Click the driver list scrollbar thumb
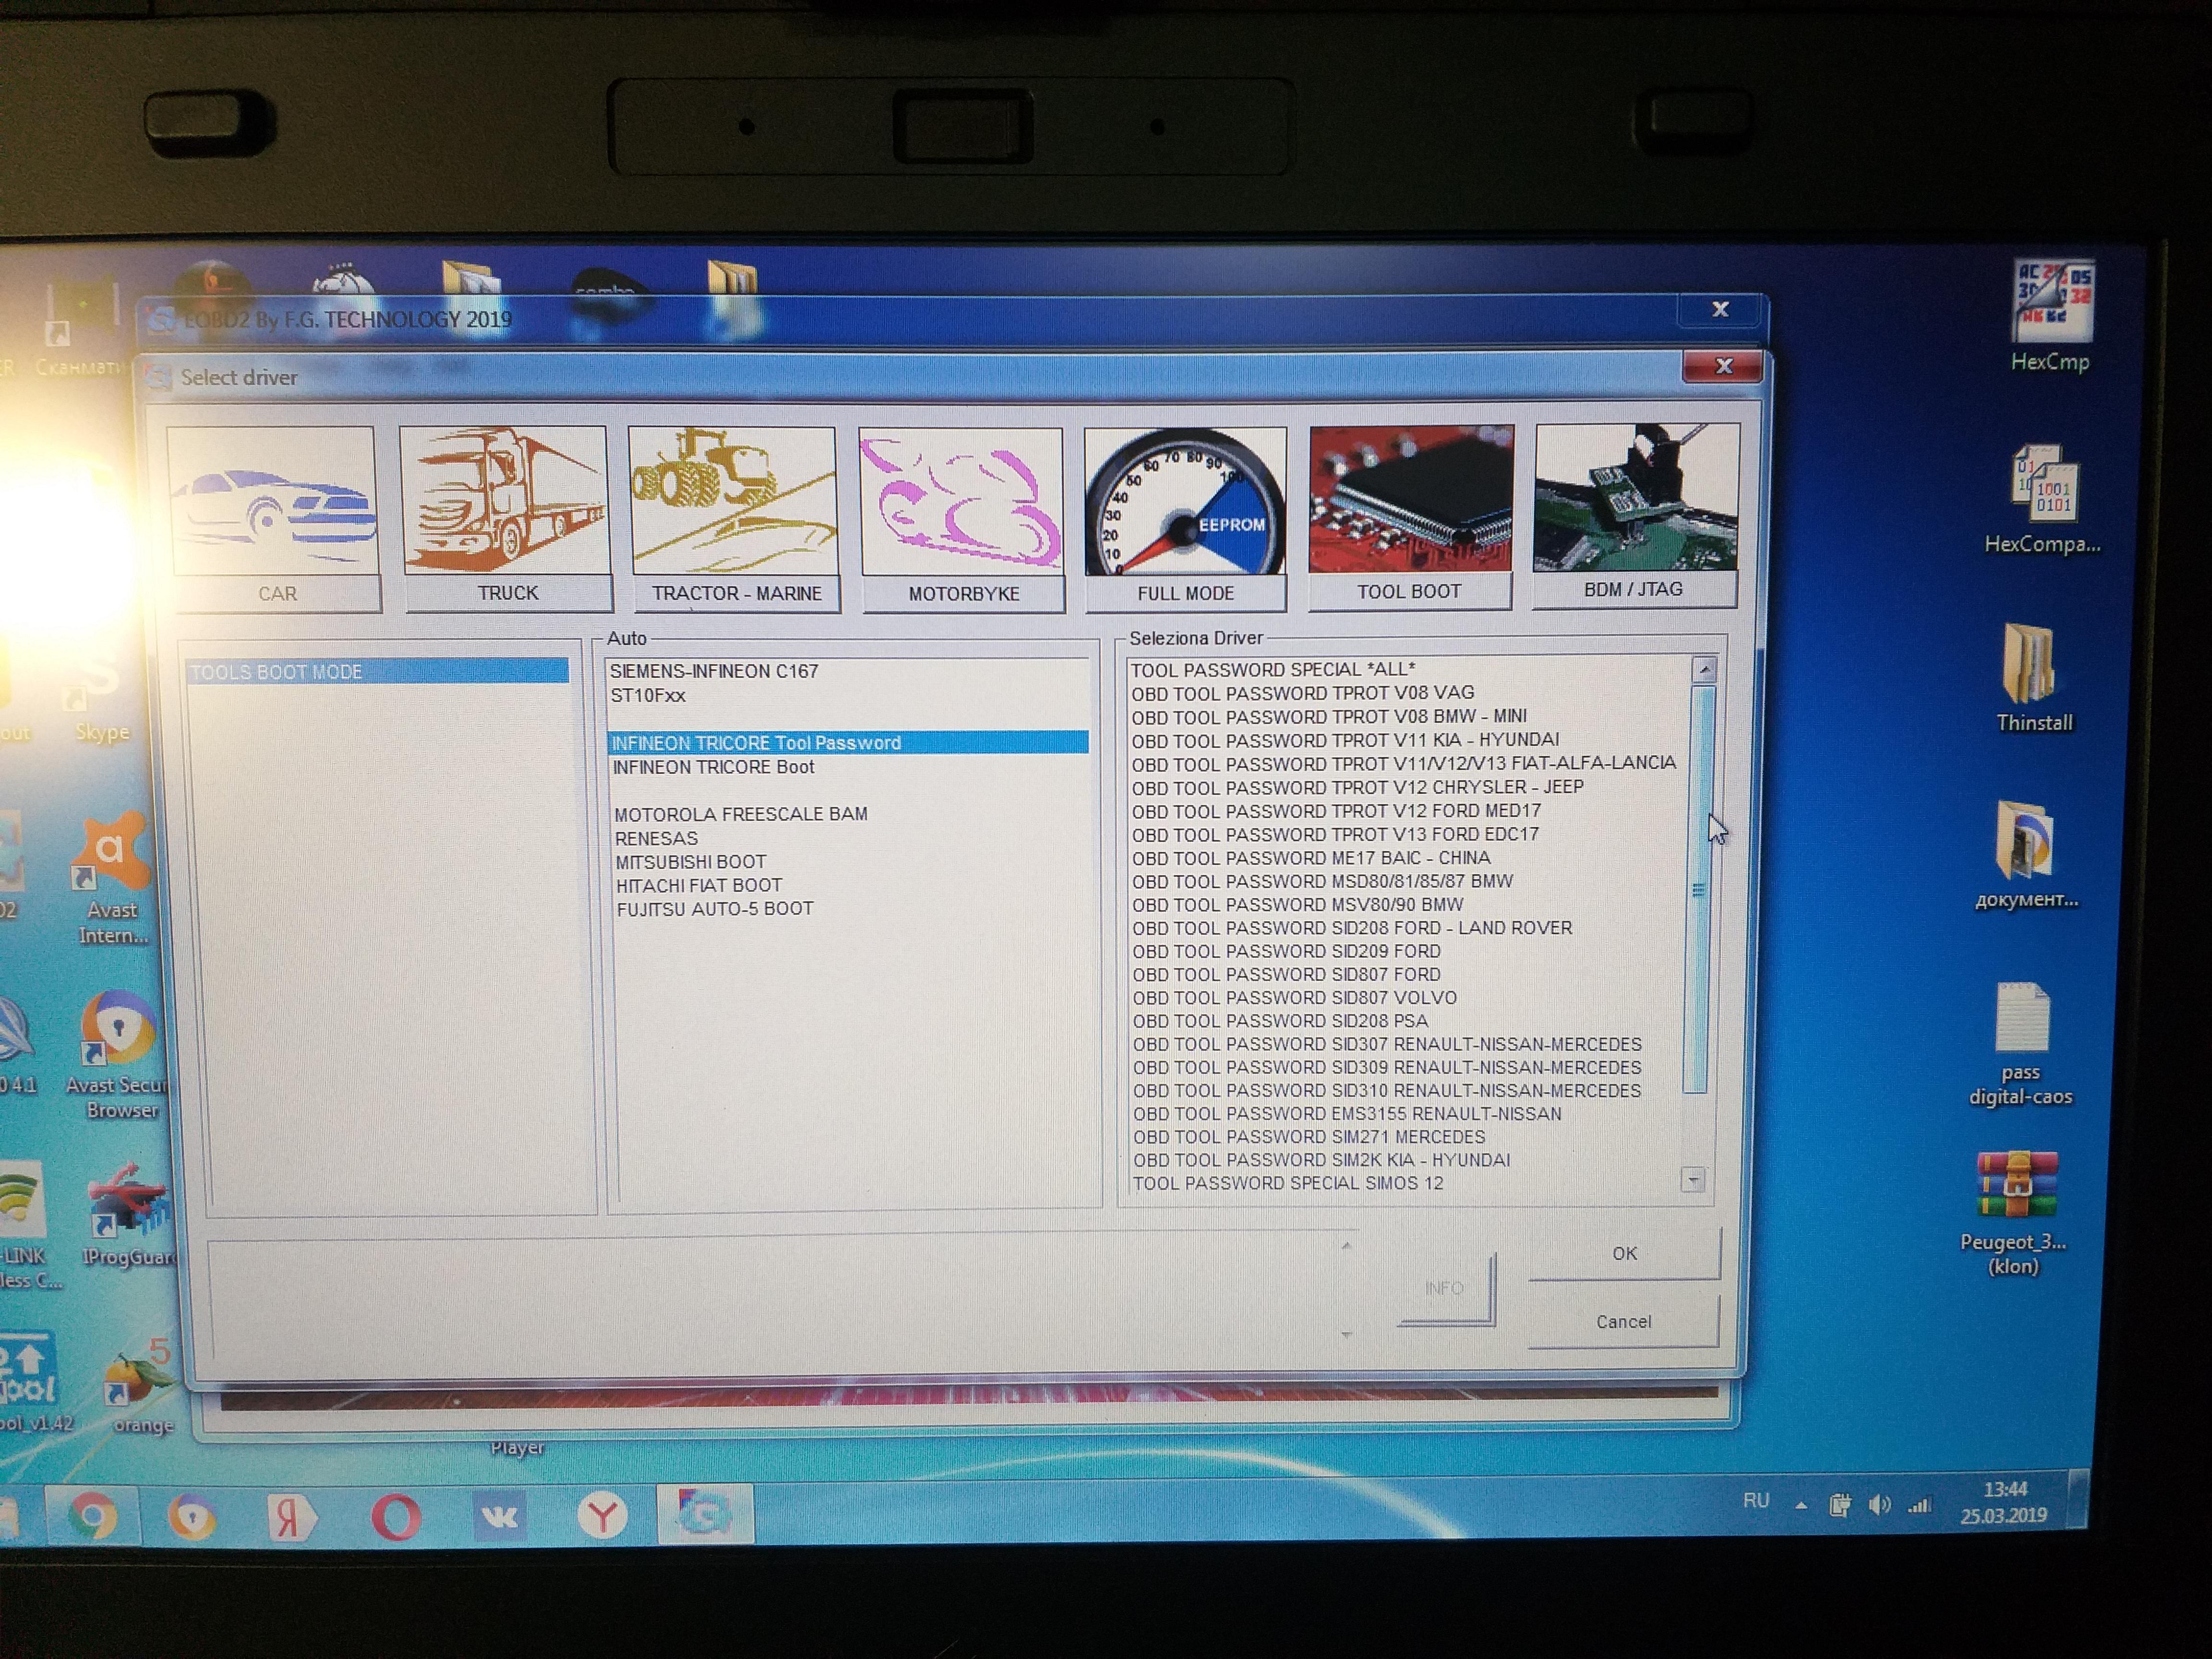Image resolution: width=2212 pixels, height=1659 pixels. pos(1699,890)
